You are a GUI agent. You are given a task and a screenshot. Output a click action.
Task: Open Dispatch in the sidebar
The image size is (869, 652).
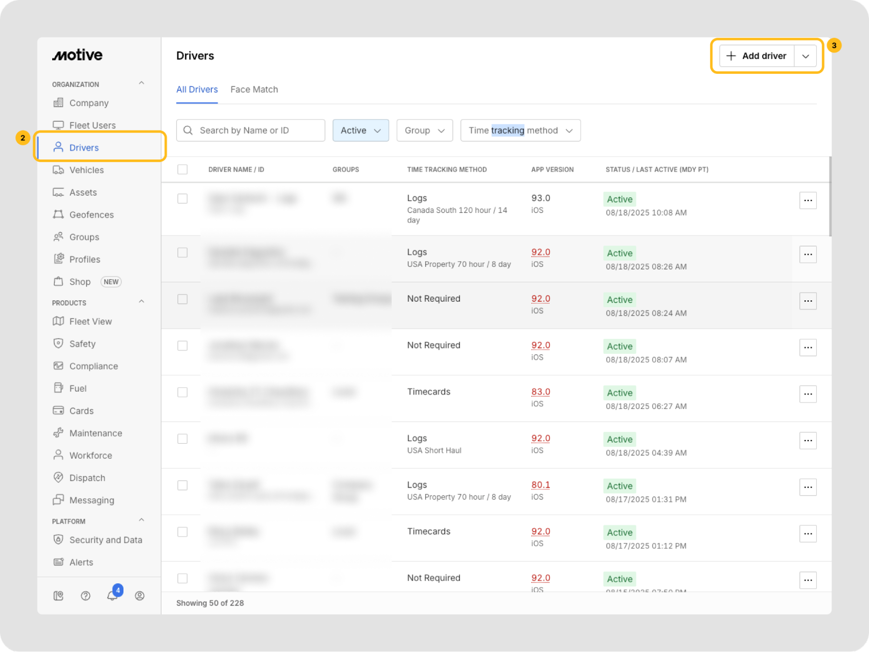click(x=87, y=478)
